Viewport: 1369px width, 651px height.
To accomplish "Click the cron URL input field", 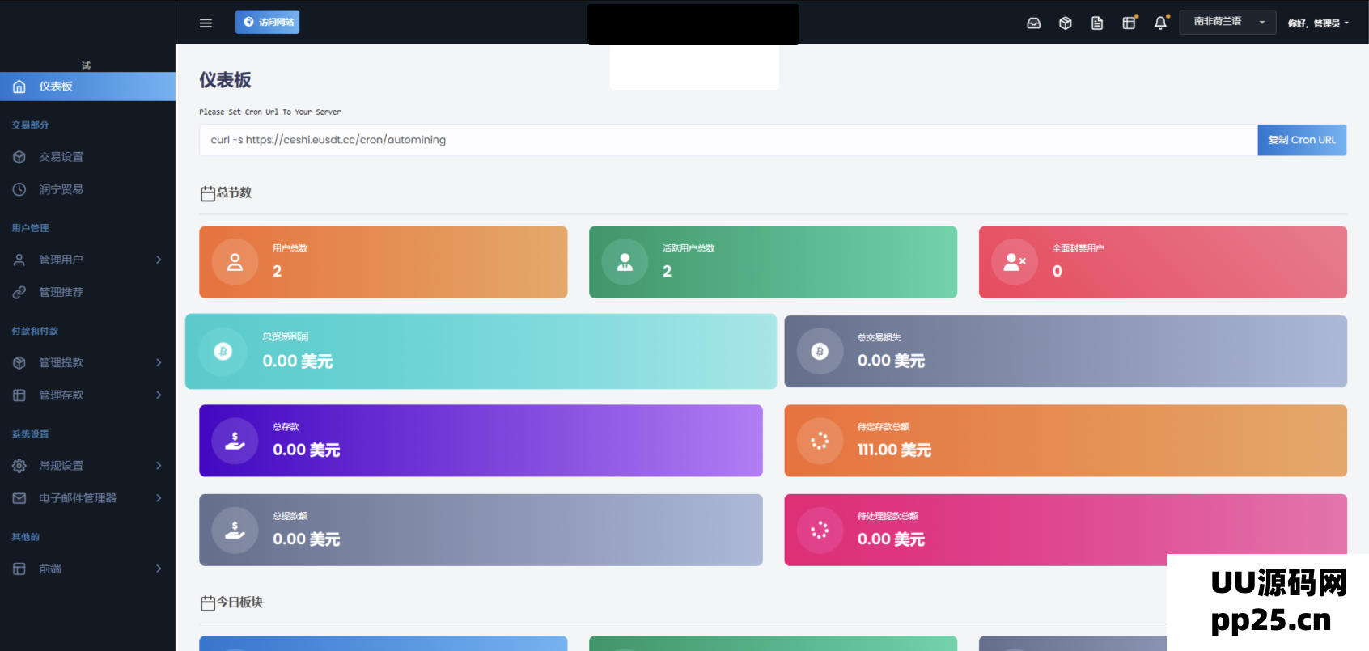I will [728, 140].
